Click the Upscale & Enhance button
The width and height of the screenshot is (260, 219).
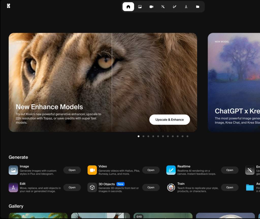[169, 120]
